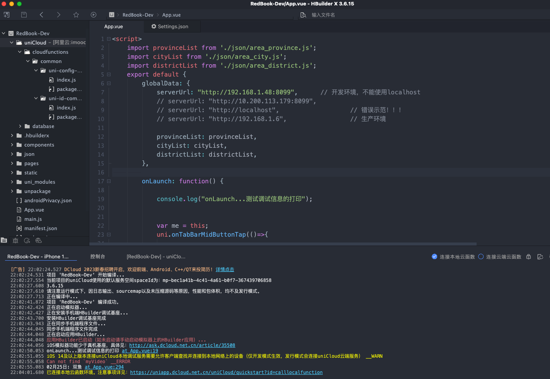Viewport: 550px width, 379px height.
Task: Click the run play icon in toolbar
Action: click(x=94, y=15)
